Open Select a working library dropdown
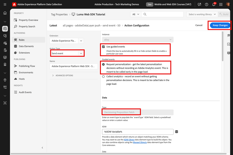This screenshot has width=233, height=155. pyautogui.click(x=202, y=14)
